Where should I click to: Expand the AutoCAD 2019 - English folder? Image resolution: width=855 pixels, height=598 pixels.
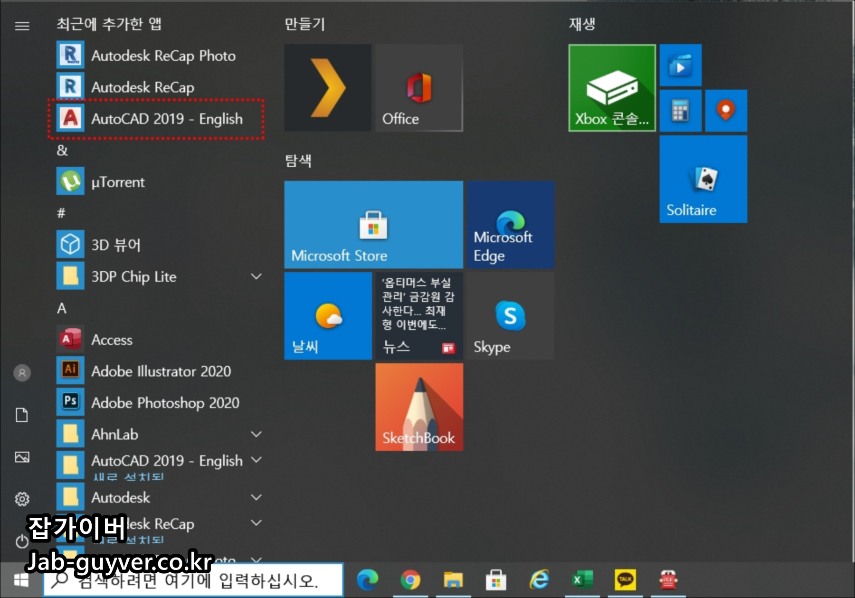159,465
